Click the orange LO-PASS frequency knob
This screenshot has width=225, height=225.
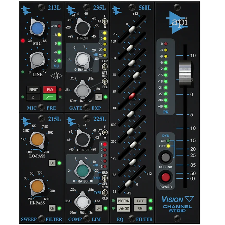pos(37,140)
